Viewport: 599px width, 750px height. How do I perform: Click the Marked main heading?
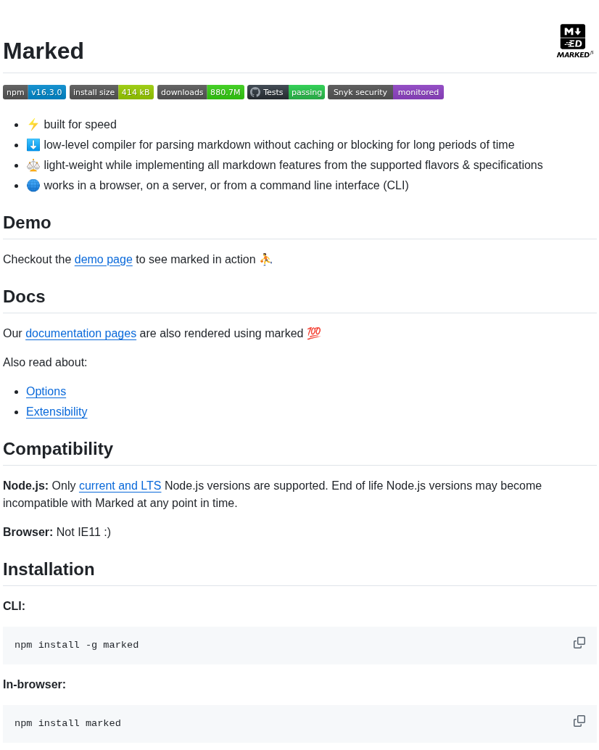[44, 51]
